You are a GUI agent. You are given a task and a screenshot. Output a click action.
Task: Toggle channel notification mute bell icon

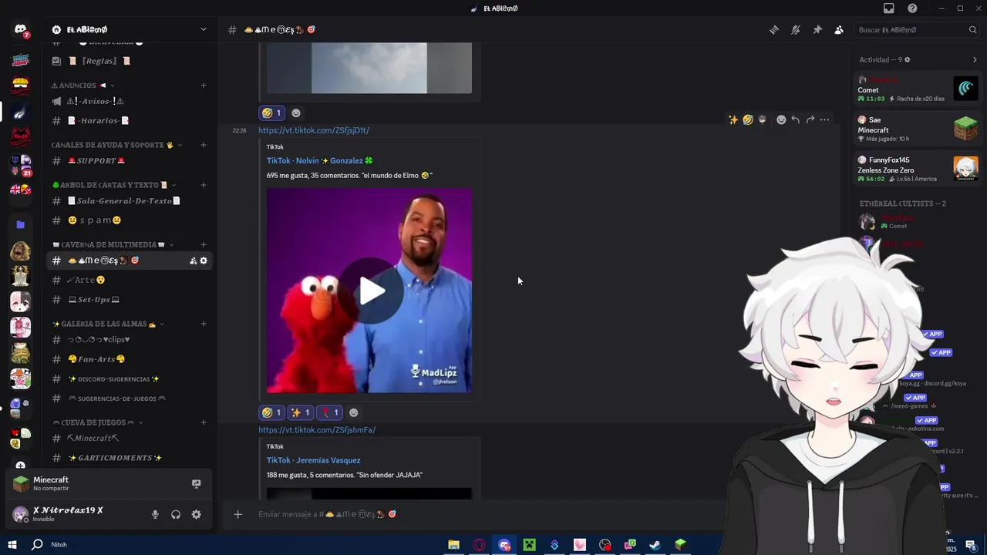(x=796, y=30)
